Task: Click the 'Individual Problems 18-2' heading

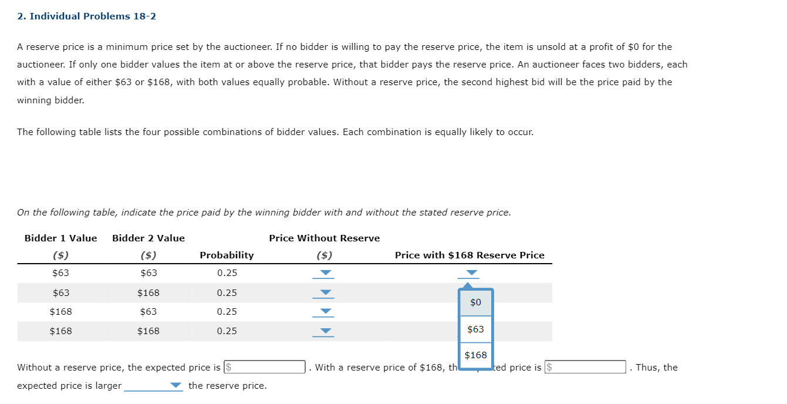Action: (86, 16)
